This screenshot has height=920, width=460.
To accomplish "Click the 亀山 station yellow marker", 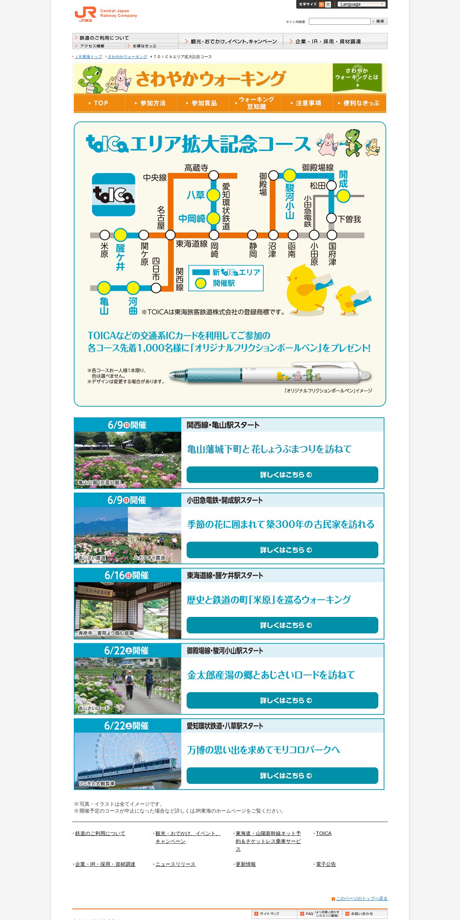I will point(104,288).
